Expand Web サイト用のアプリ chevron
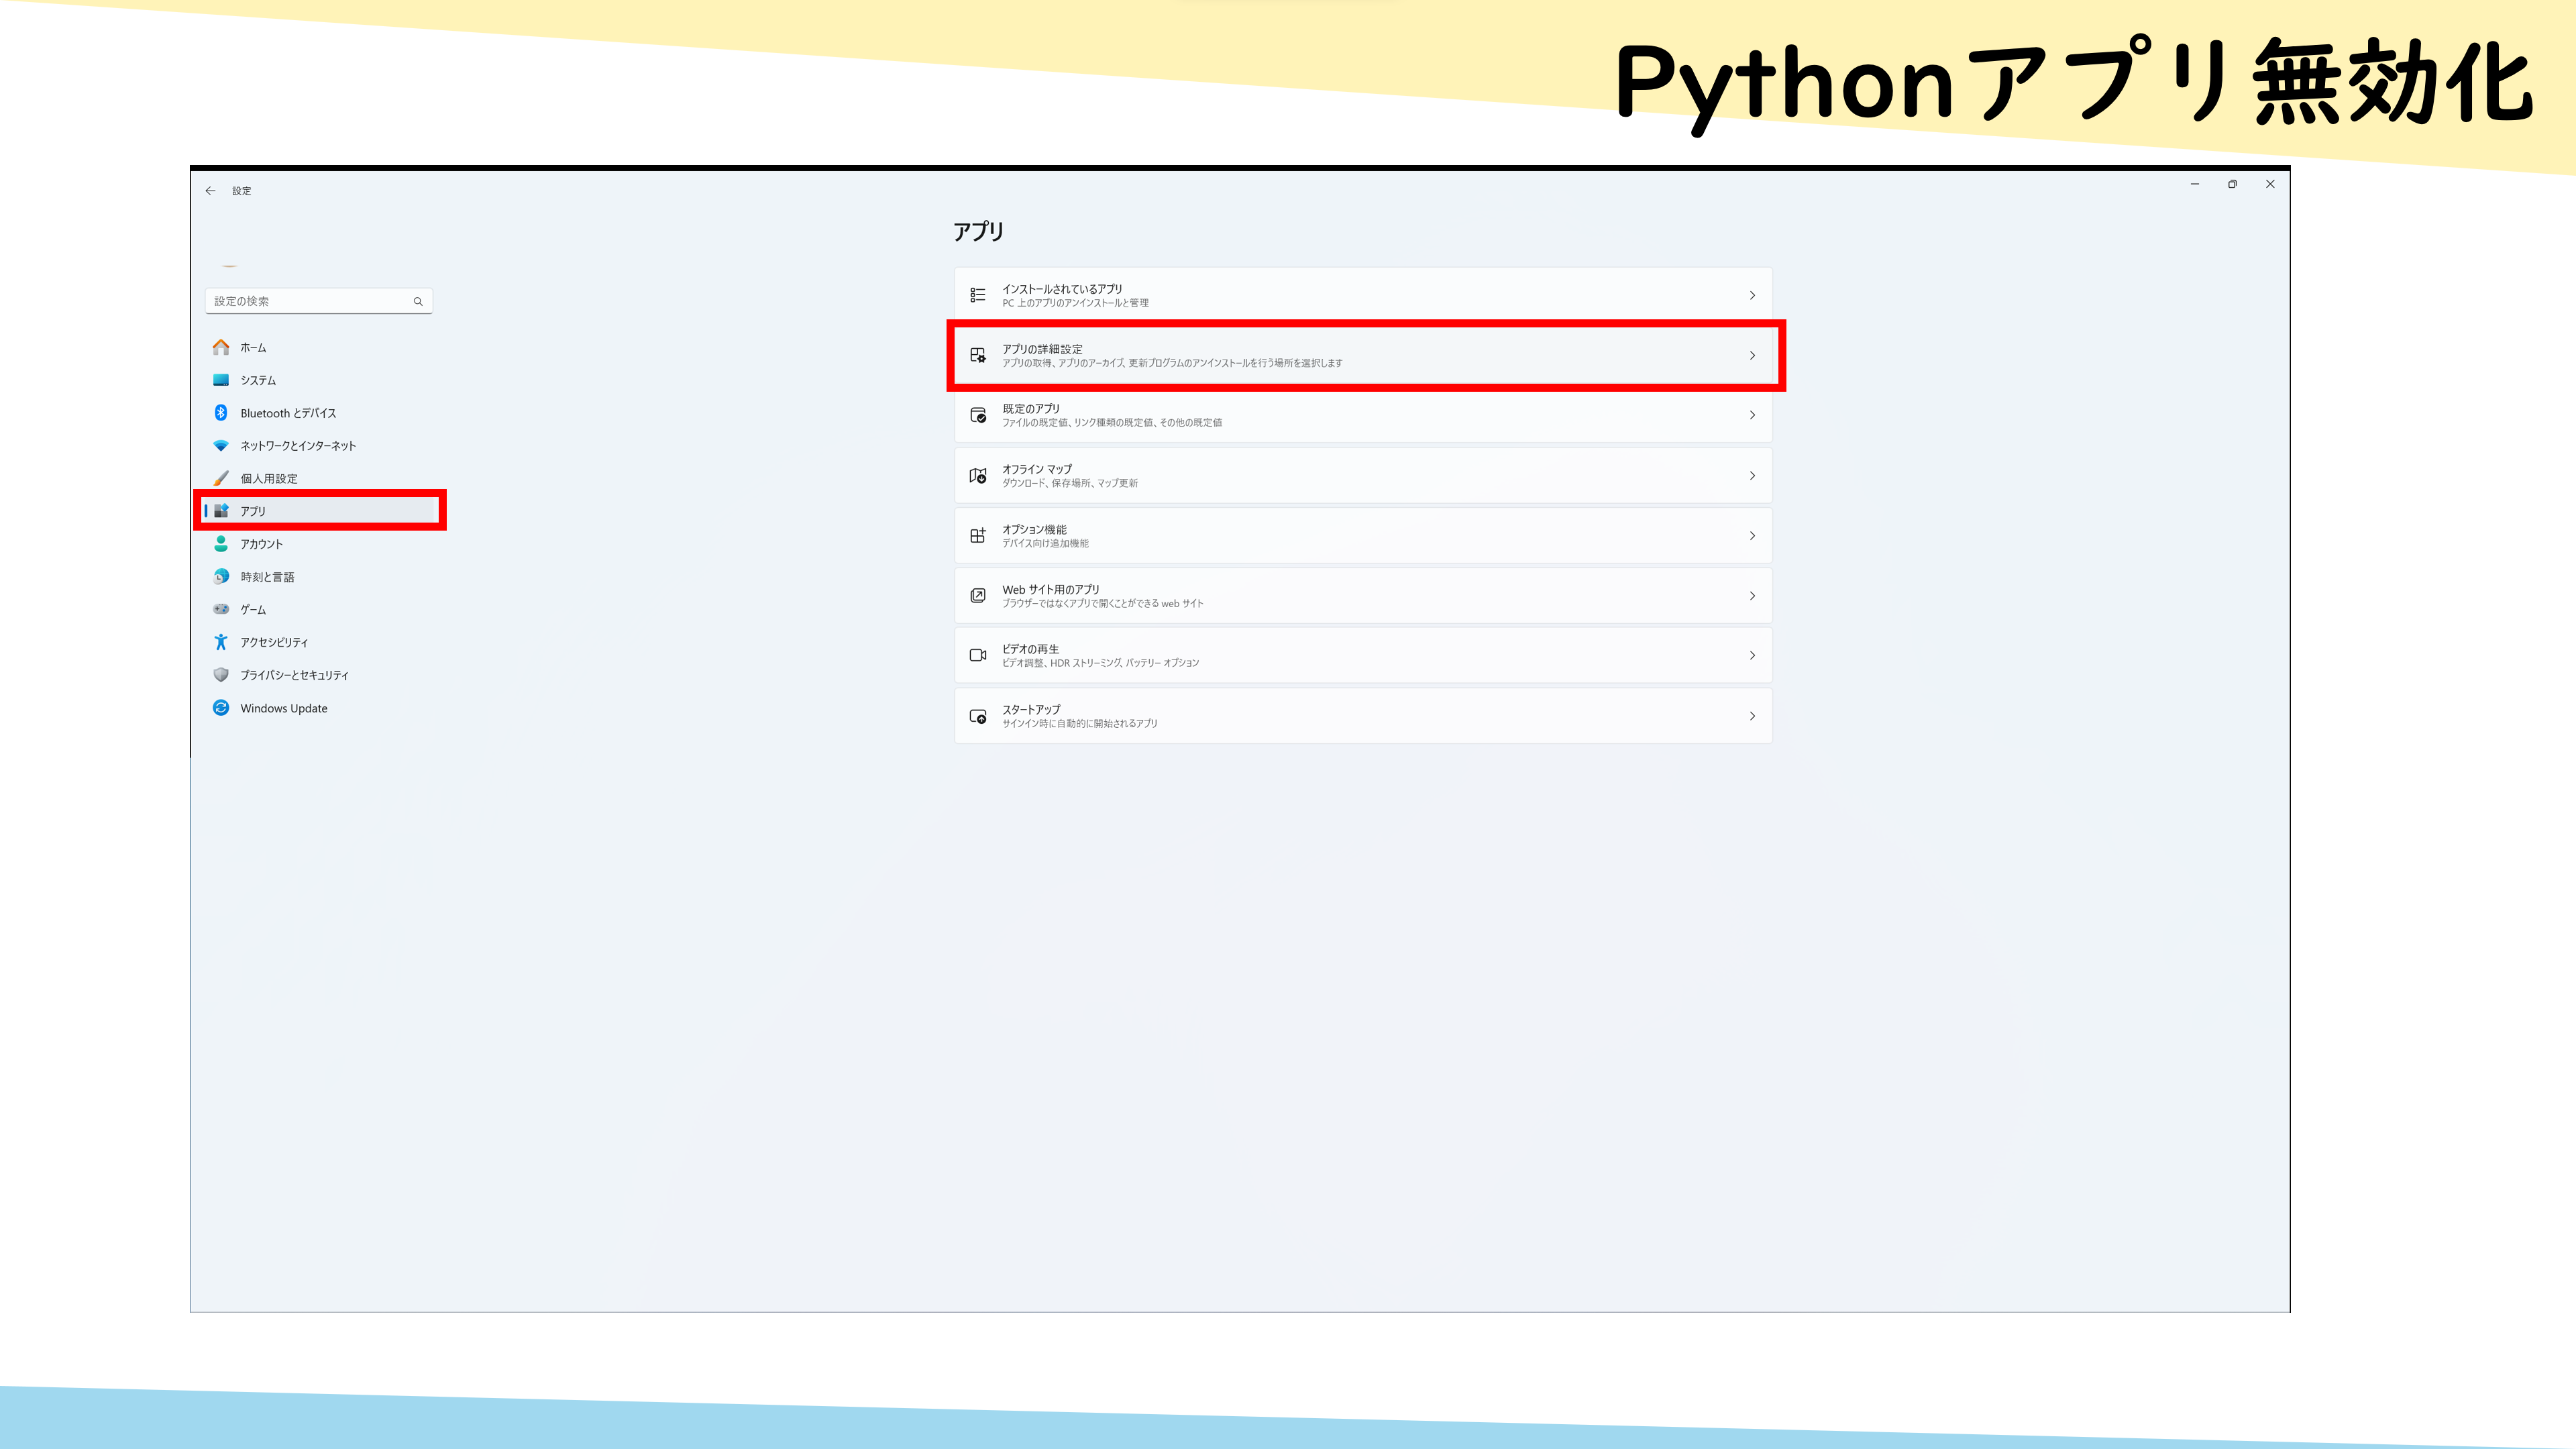2576x1449 pixels. 1752,596
